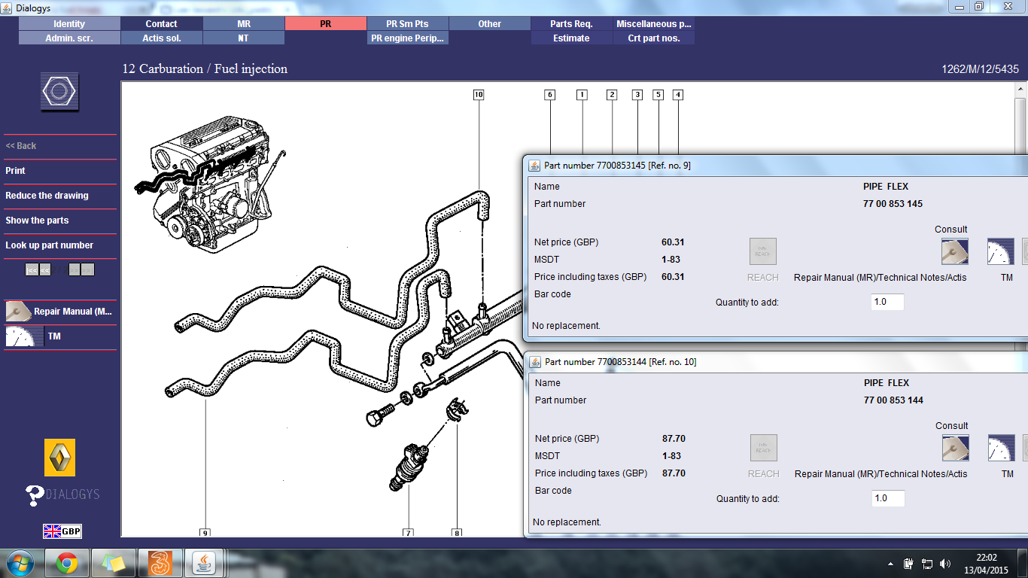Viewport: 1028px width, 578px height.
Task: Go to the first page with the |<< button
Action: (32, 269)
